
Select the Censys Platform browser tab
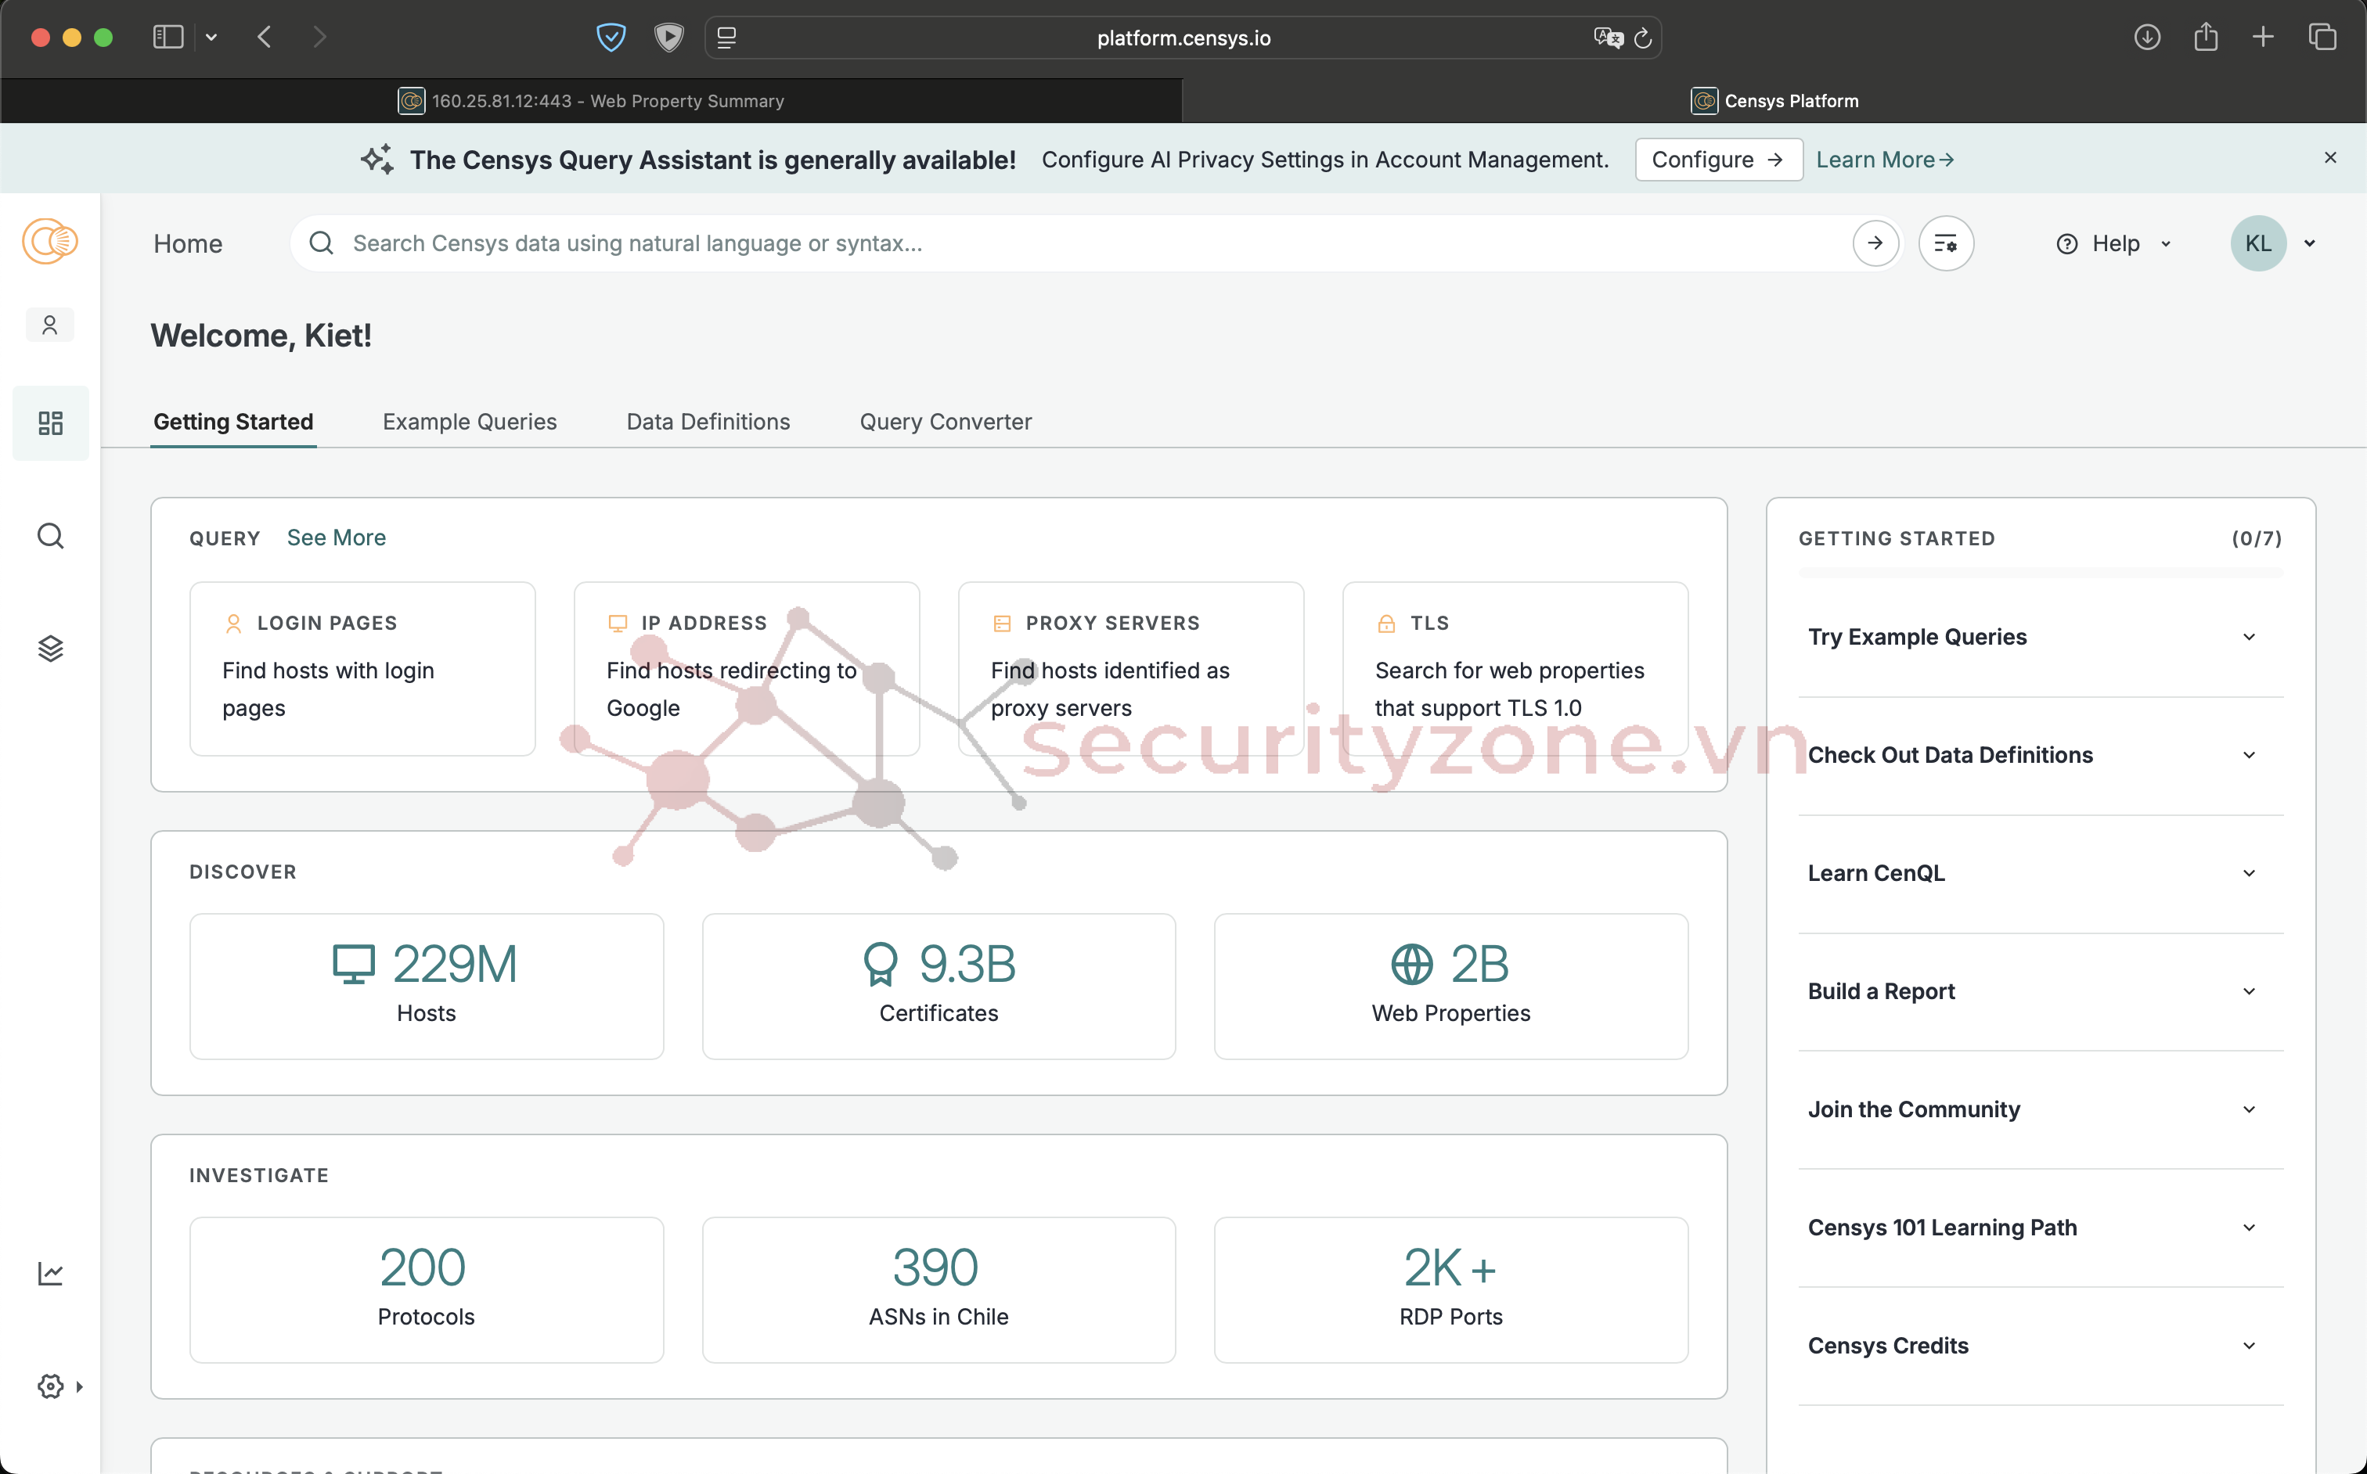1774,100
